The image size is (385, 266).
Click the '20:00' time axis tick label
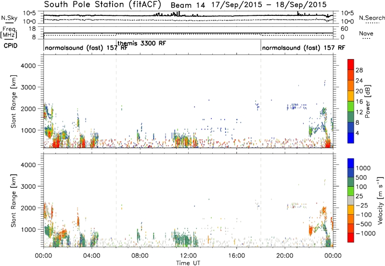coord(285,256)
